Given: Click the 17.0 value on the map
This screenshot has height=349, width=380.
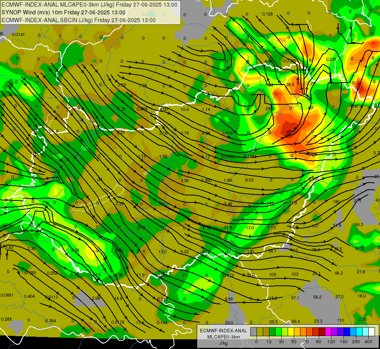Looking at the screenshot, I should 250,228.
